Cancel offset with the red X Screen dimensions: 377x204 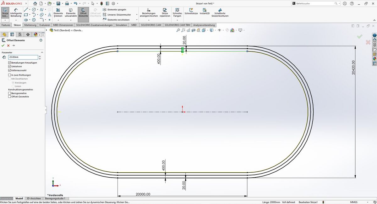click(x=8, y=45)
